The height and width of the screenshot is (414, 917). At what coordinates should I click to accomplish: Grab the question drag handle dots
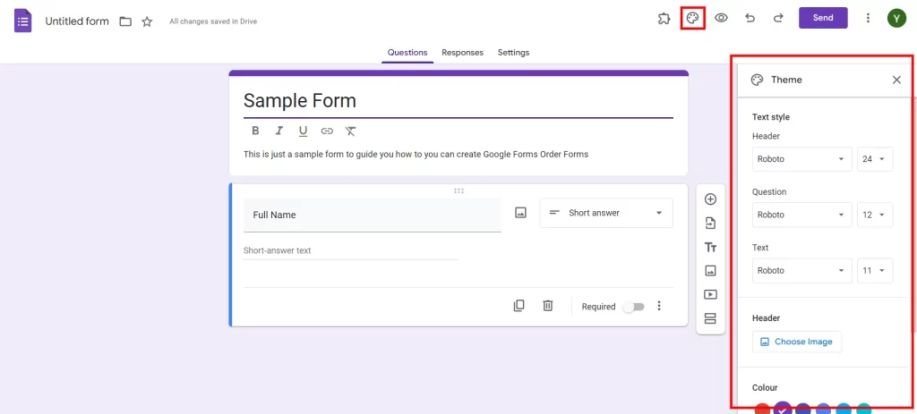[x=459, y=190]
